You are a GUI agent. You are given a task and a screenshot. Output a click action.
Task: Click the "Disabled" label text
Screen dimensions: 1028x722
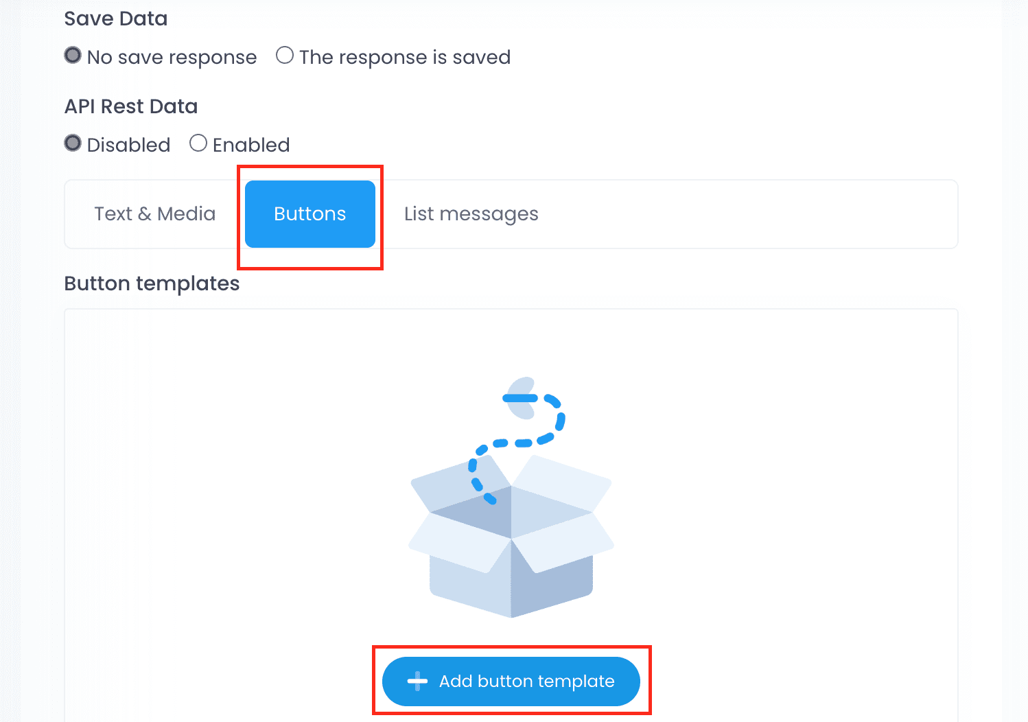(x=128, y=145)
